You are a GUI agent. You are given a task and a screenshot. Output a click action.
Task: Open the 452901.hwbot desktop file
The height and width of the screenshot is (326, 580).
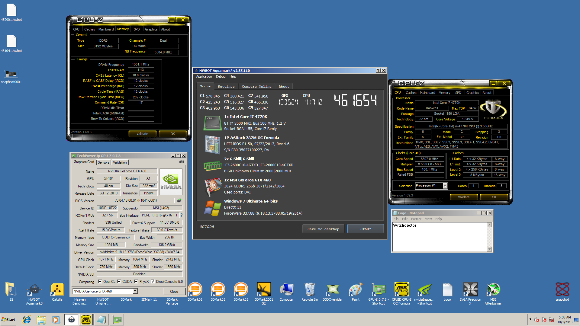pyautogui.click(x=11, y=13)
